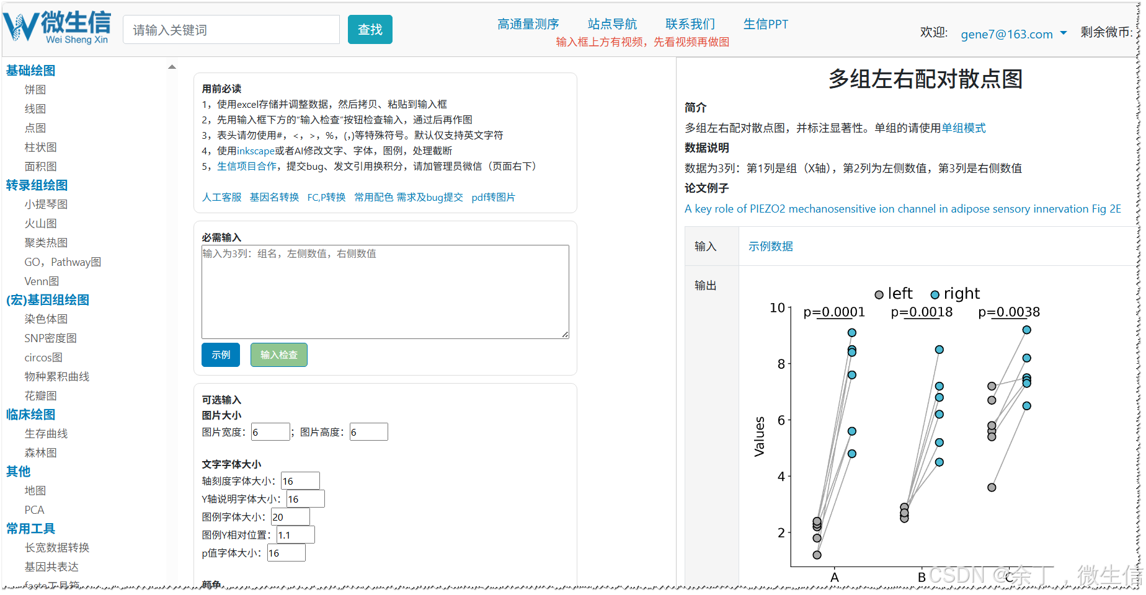Open the 生信项目合作 link
Viewport: 1146px width, 595px height.
[x=247, y=166]
